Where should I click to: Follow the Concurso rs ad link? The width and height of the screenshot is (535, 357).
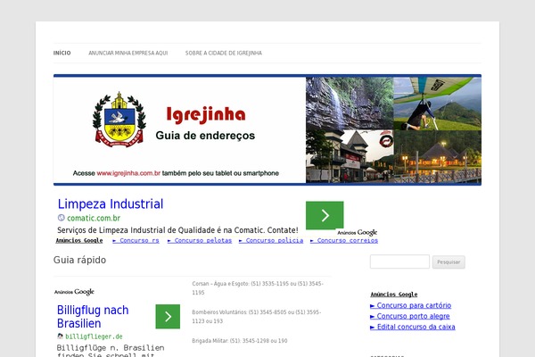[x=136, y=240]
